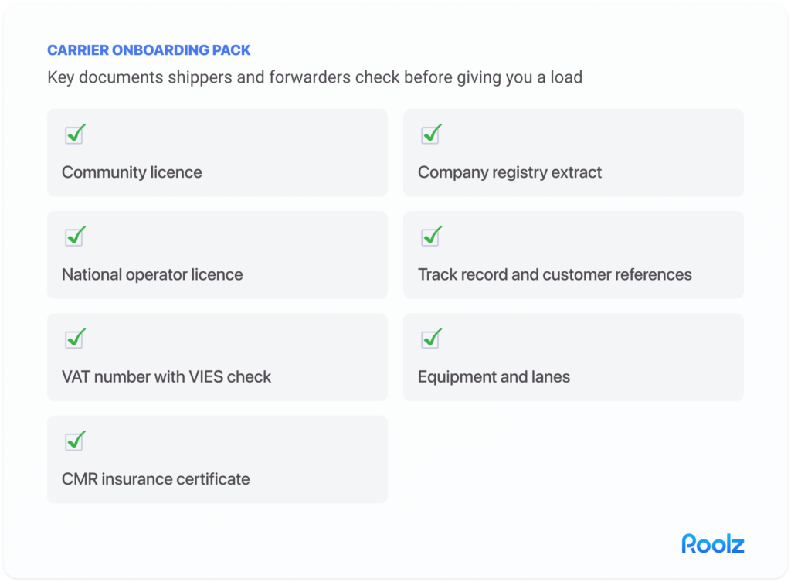Select the Equipment and lanes label

click(x=494, y=377)
